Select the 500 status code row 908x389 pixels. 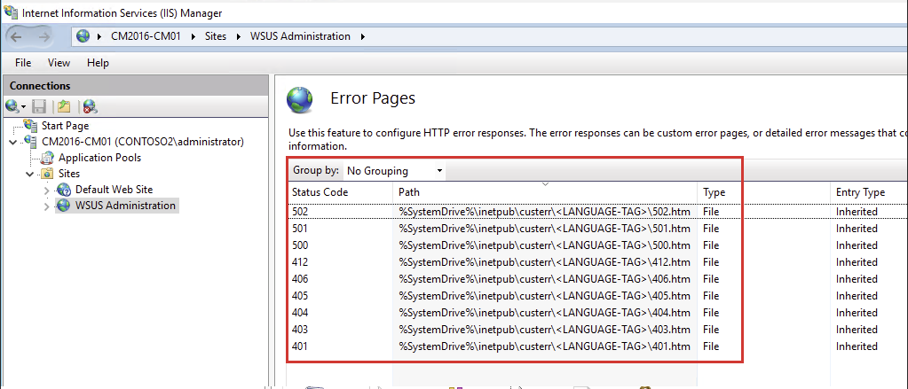pos(597,245)
